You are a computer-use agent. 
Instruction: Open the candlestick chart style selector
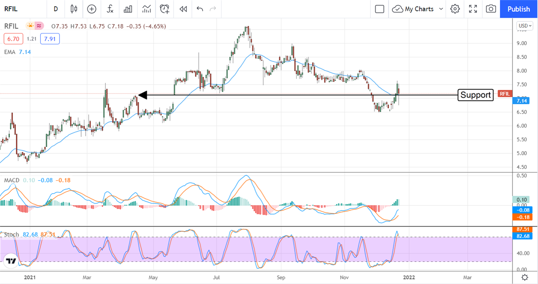click(74, 9)
